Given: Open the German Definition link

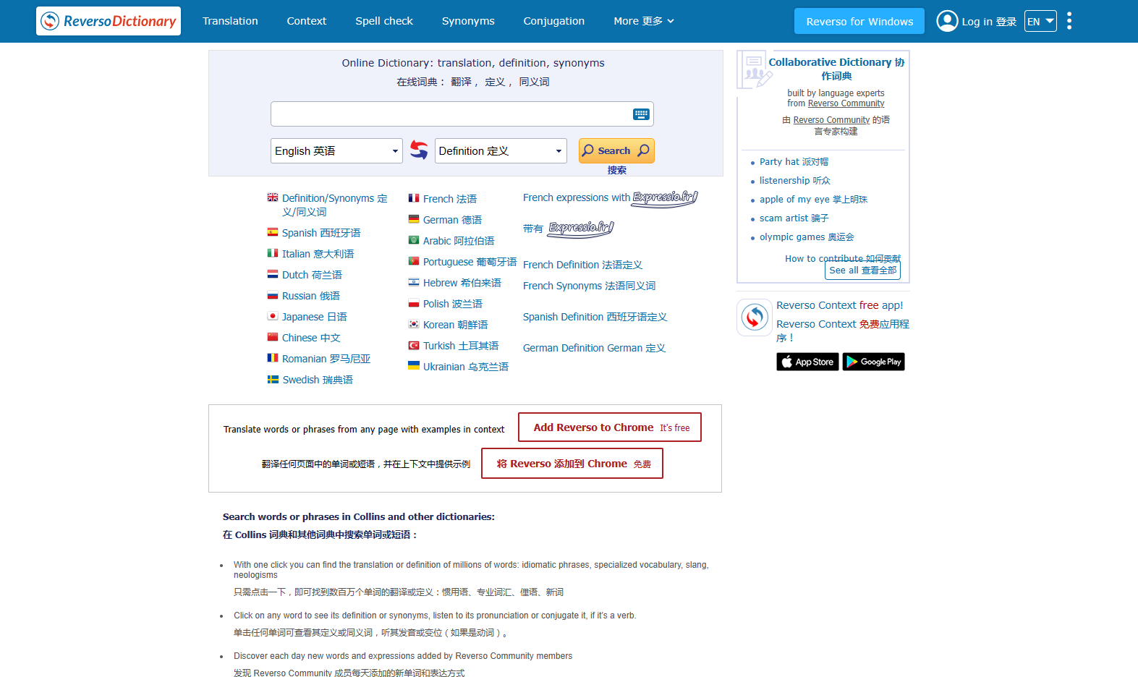Looking at the screenshot, I should pyautogui.click(x=594, y=348).
